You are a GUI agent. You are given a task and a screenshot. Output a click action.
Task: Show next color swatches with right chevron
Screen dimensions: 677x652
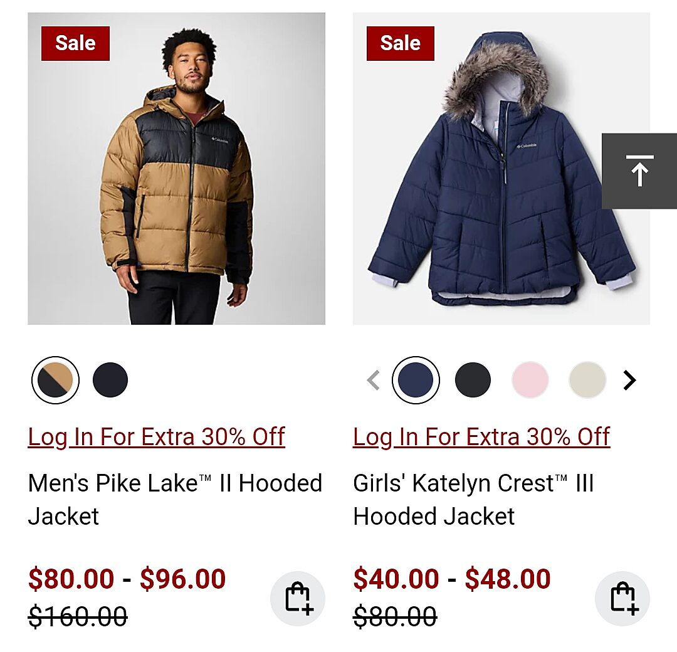[629, 380]
